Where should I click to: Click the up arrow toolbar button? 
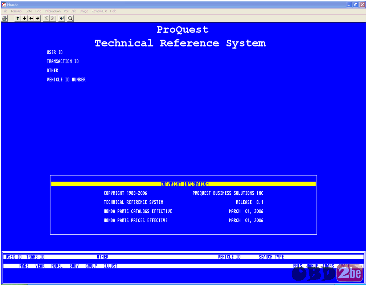18,18
